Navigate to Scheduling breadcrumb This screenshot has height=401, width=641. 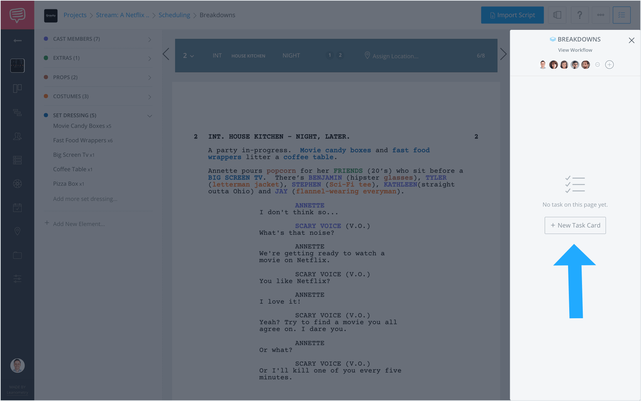[174, 15]
